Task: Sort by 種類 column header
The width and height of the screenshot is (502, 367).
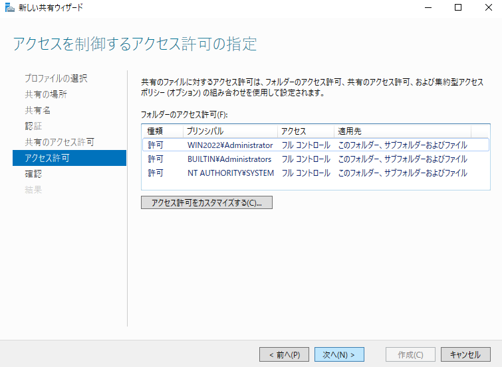Action: (162, 131)
